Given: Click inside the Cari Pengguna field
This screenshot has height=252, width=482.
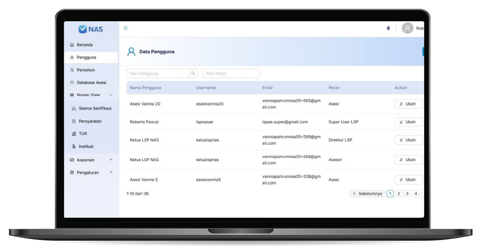Looking at the screenshot, I should pyautogui.click(x=156, y=73).
